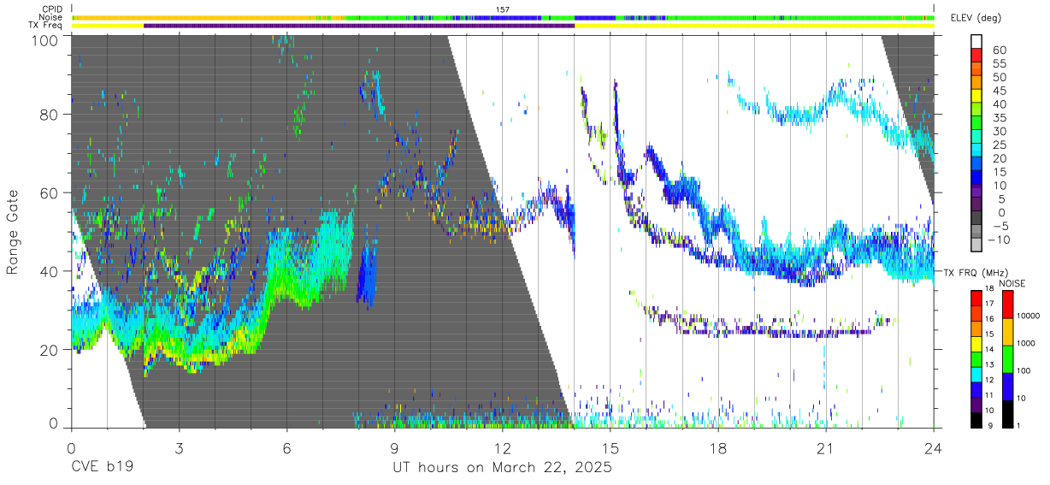This screenshot has height=485, width=1050.
Task: Click noise legend value 10000
Action: [1029, 316]
